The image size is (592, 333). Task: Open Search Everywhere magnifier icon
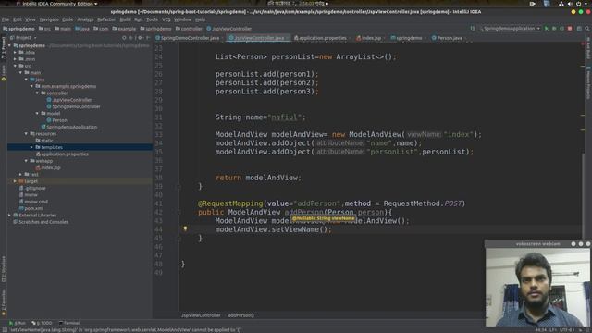pos(587,29)
